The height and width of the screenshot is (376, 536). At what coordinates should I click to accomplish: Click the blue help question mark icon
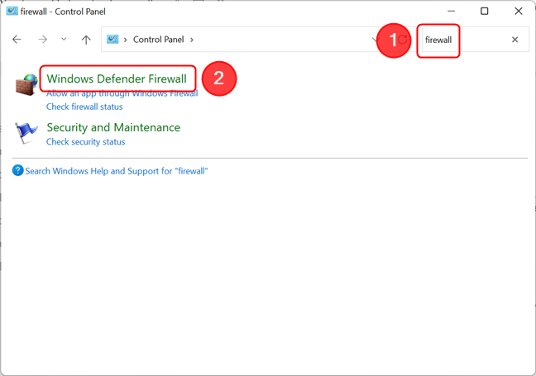(17, 170)
